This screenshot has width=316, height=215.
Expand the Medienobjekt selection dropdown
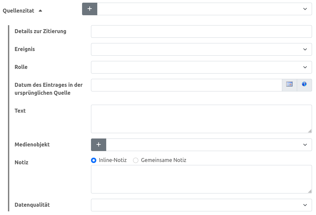click(x=209, y=145)
